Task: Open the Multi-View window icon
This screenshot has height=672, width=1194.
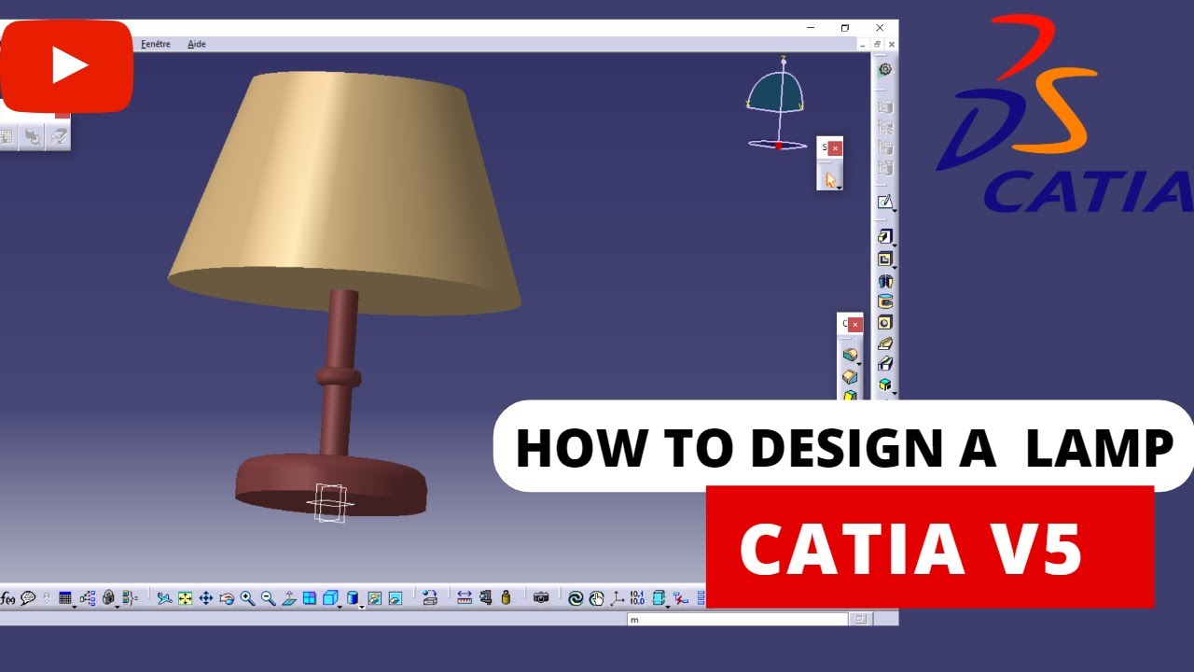Action: click(309, 598)
